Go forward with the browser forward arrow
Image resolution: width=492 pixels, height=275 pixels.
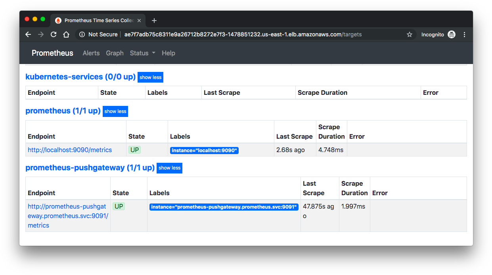[41, 34]
